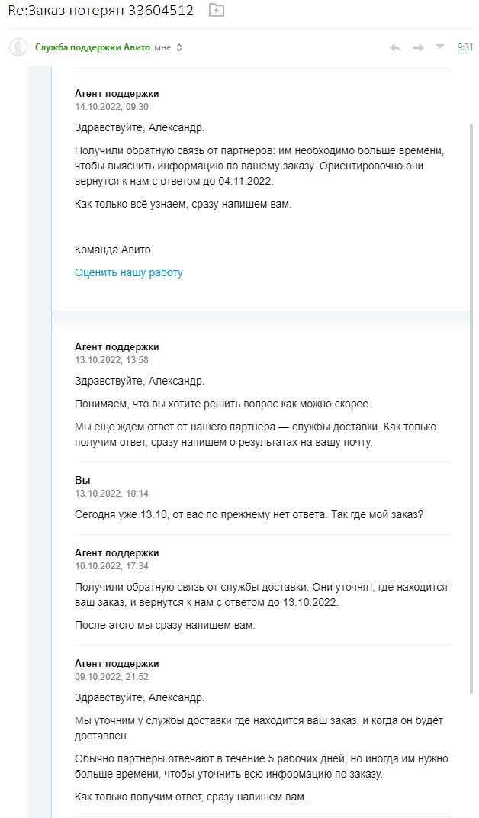Click the Reply arrow icon
This screenshot has height=818, width=479.
point(394,47)
